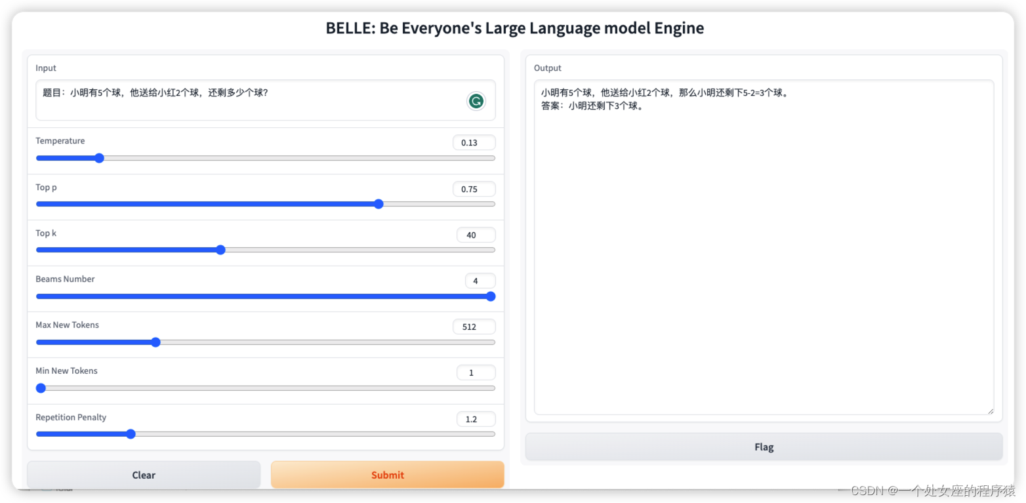Click the Top k value field 40

click(476, 235)
